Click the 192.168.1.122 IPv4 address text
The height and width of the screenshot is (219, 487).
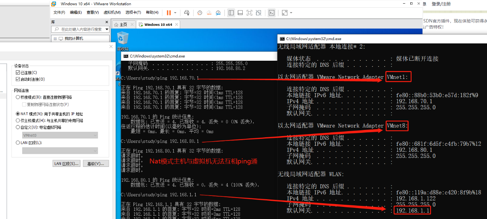tap(417, 198)
